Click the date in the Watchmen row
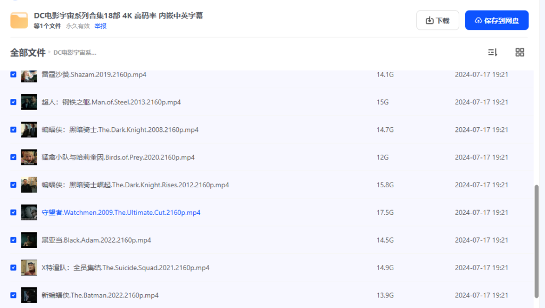 point(481,212)
